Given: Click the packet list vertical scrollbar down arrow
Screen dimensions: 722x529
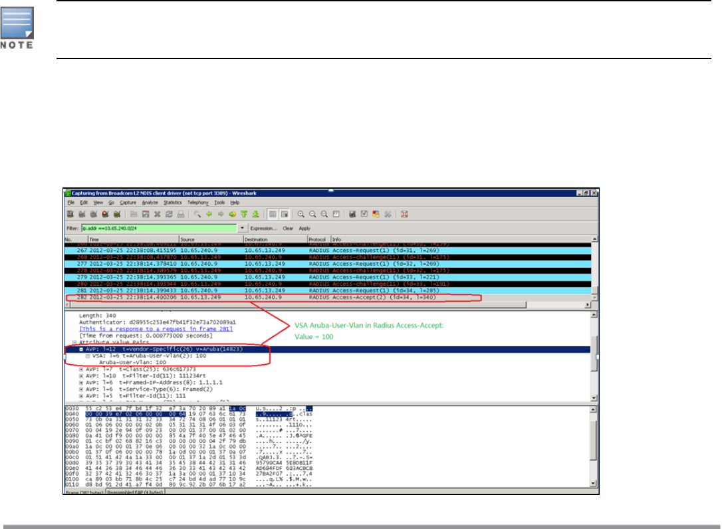Looking at the screenshot, I should [594, 298].
